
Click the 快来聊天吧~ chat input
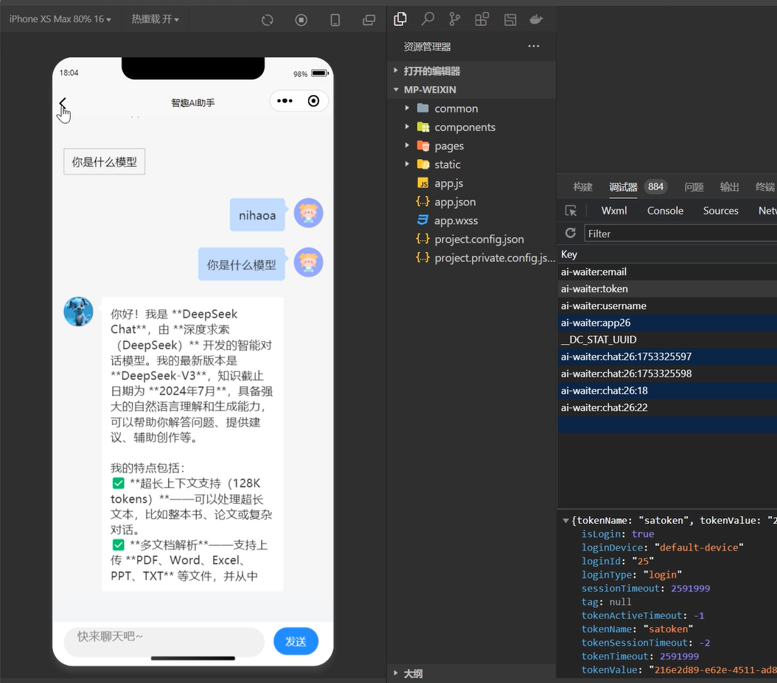[x=164, y=642]
